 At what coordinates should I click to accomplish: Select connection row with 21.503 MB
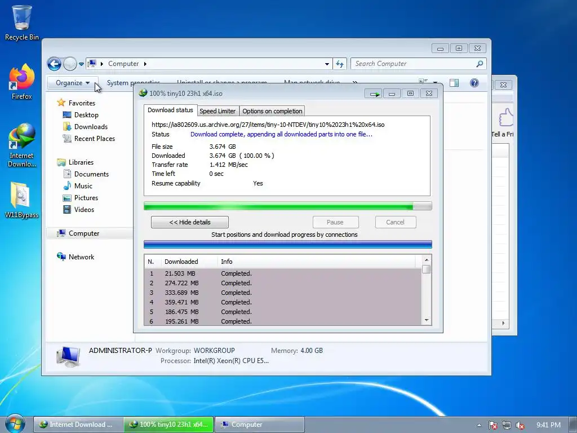(x=283, y=273)
